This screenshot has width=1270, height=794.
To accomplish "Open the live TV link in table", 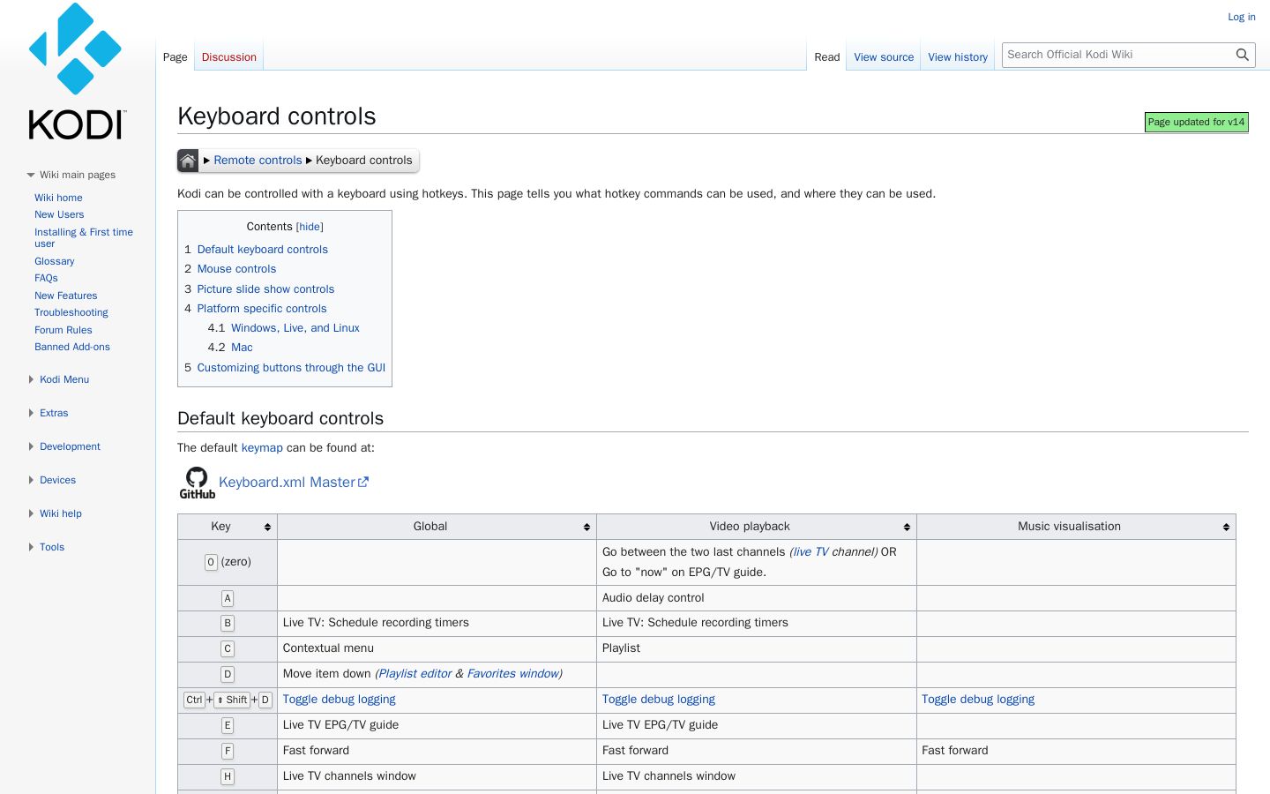I will [x=811, y=552].
